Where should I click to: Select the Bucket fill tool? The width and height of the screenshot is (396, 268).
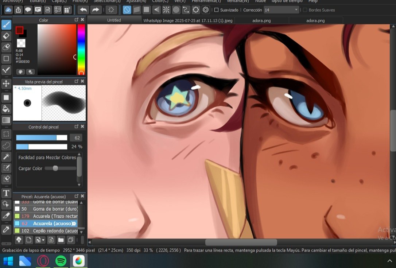click(6, 109)
